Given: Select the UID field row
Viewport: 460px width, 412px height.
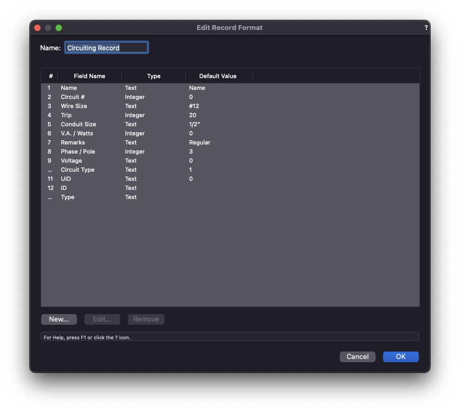Looking at the screenshot, I should pyautogui.click(x=66, y=179).
